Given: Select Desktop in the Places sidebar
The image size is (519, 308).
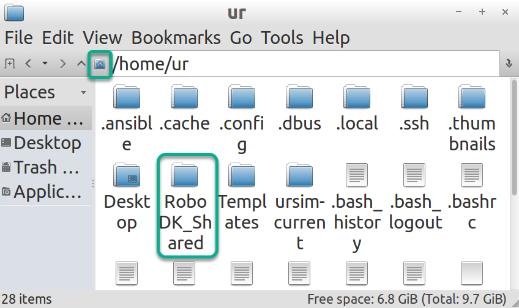Looking at the screenshot, I should pyautogui.click(x=47, y=143).
